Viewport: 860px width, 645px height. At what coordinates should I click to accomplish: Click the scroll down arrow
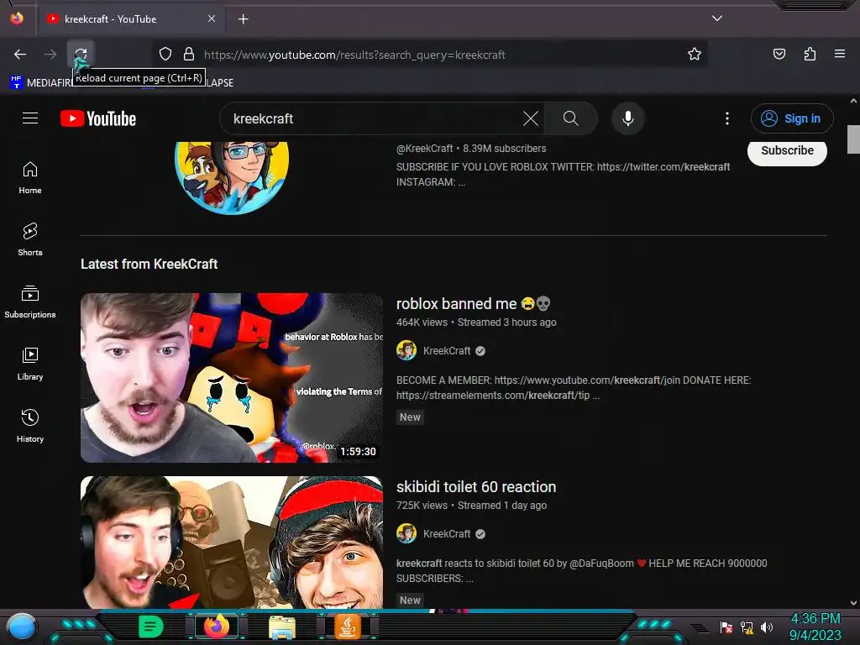coord(853,603)
